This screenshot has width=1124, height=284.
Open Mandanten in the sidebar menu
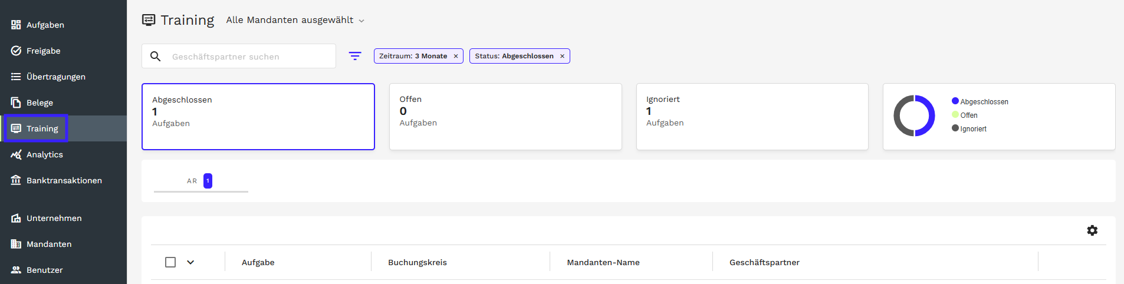(x=48, y=244)
